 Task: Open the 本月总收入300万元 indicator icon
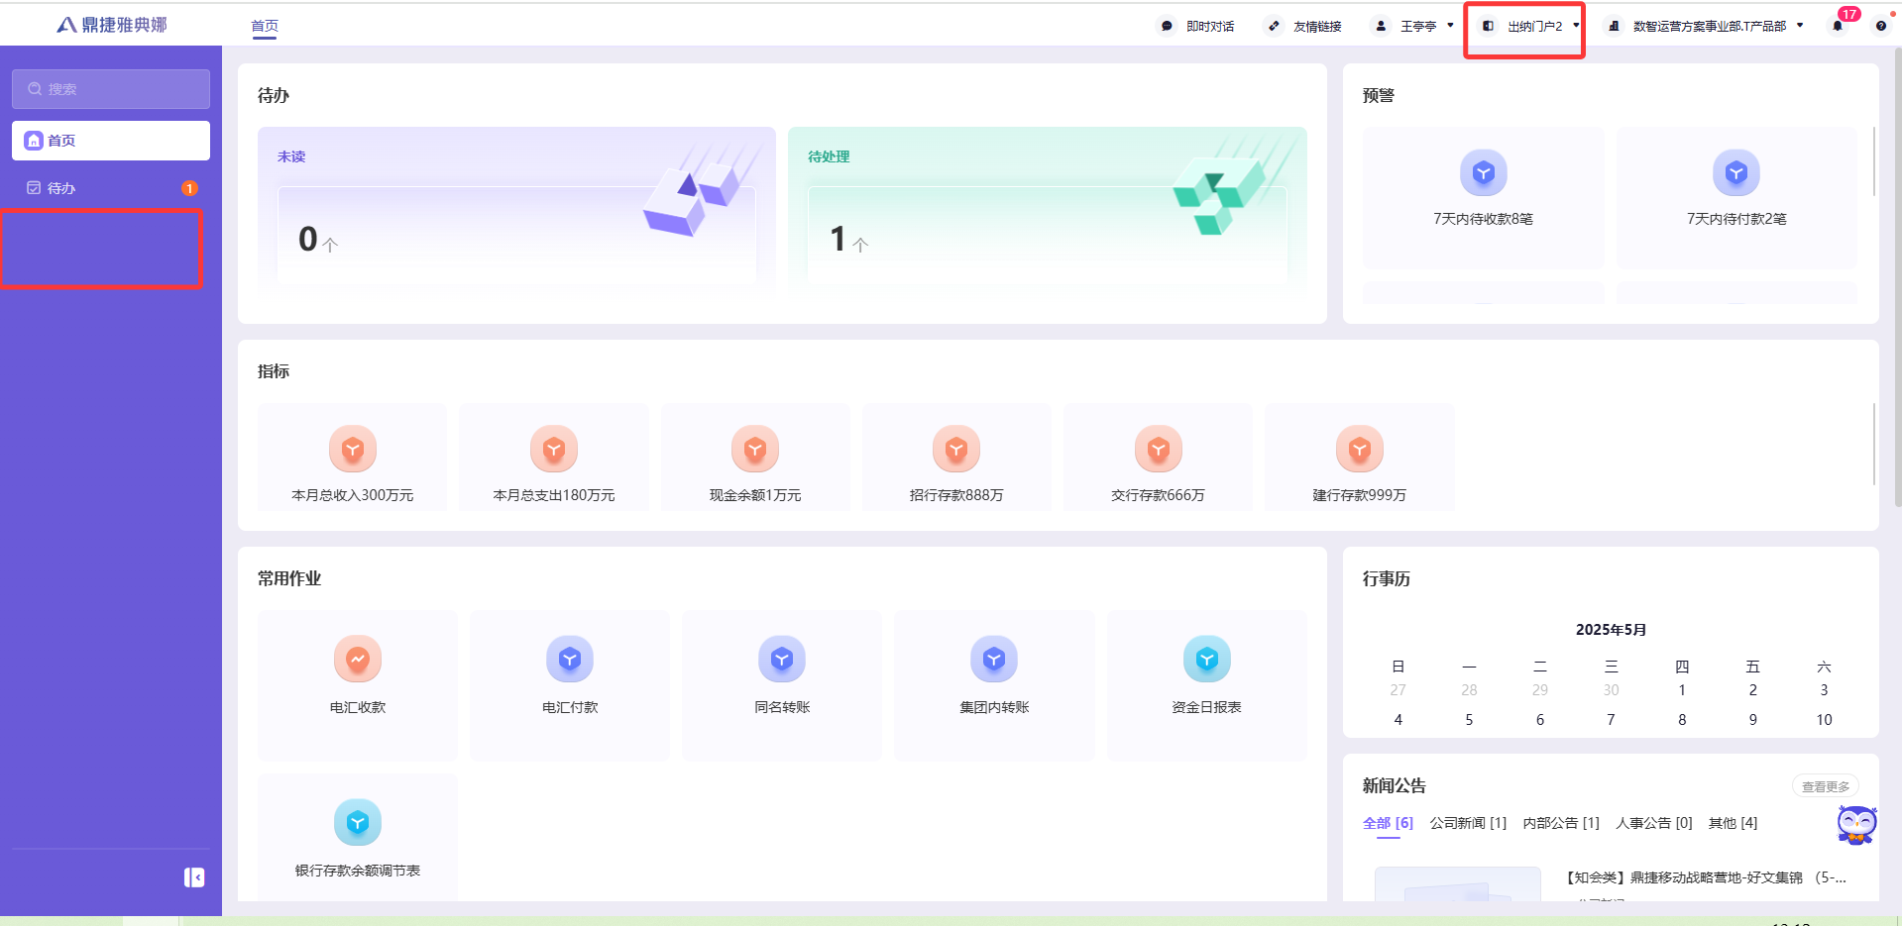(x=353, y=450)
